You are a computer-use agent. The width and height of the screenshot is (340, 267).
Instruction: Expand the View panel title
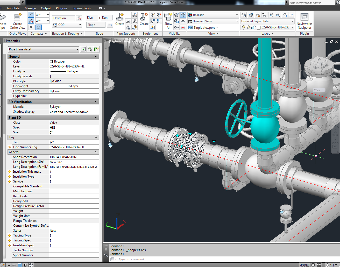(213, 34)
